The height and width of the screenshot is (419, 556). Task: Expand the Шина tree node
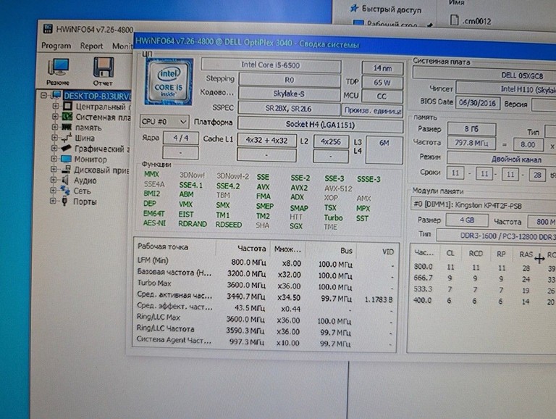tap(54, 138)
